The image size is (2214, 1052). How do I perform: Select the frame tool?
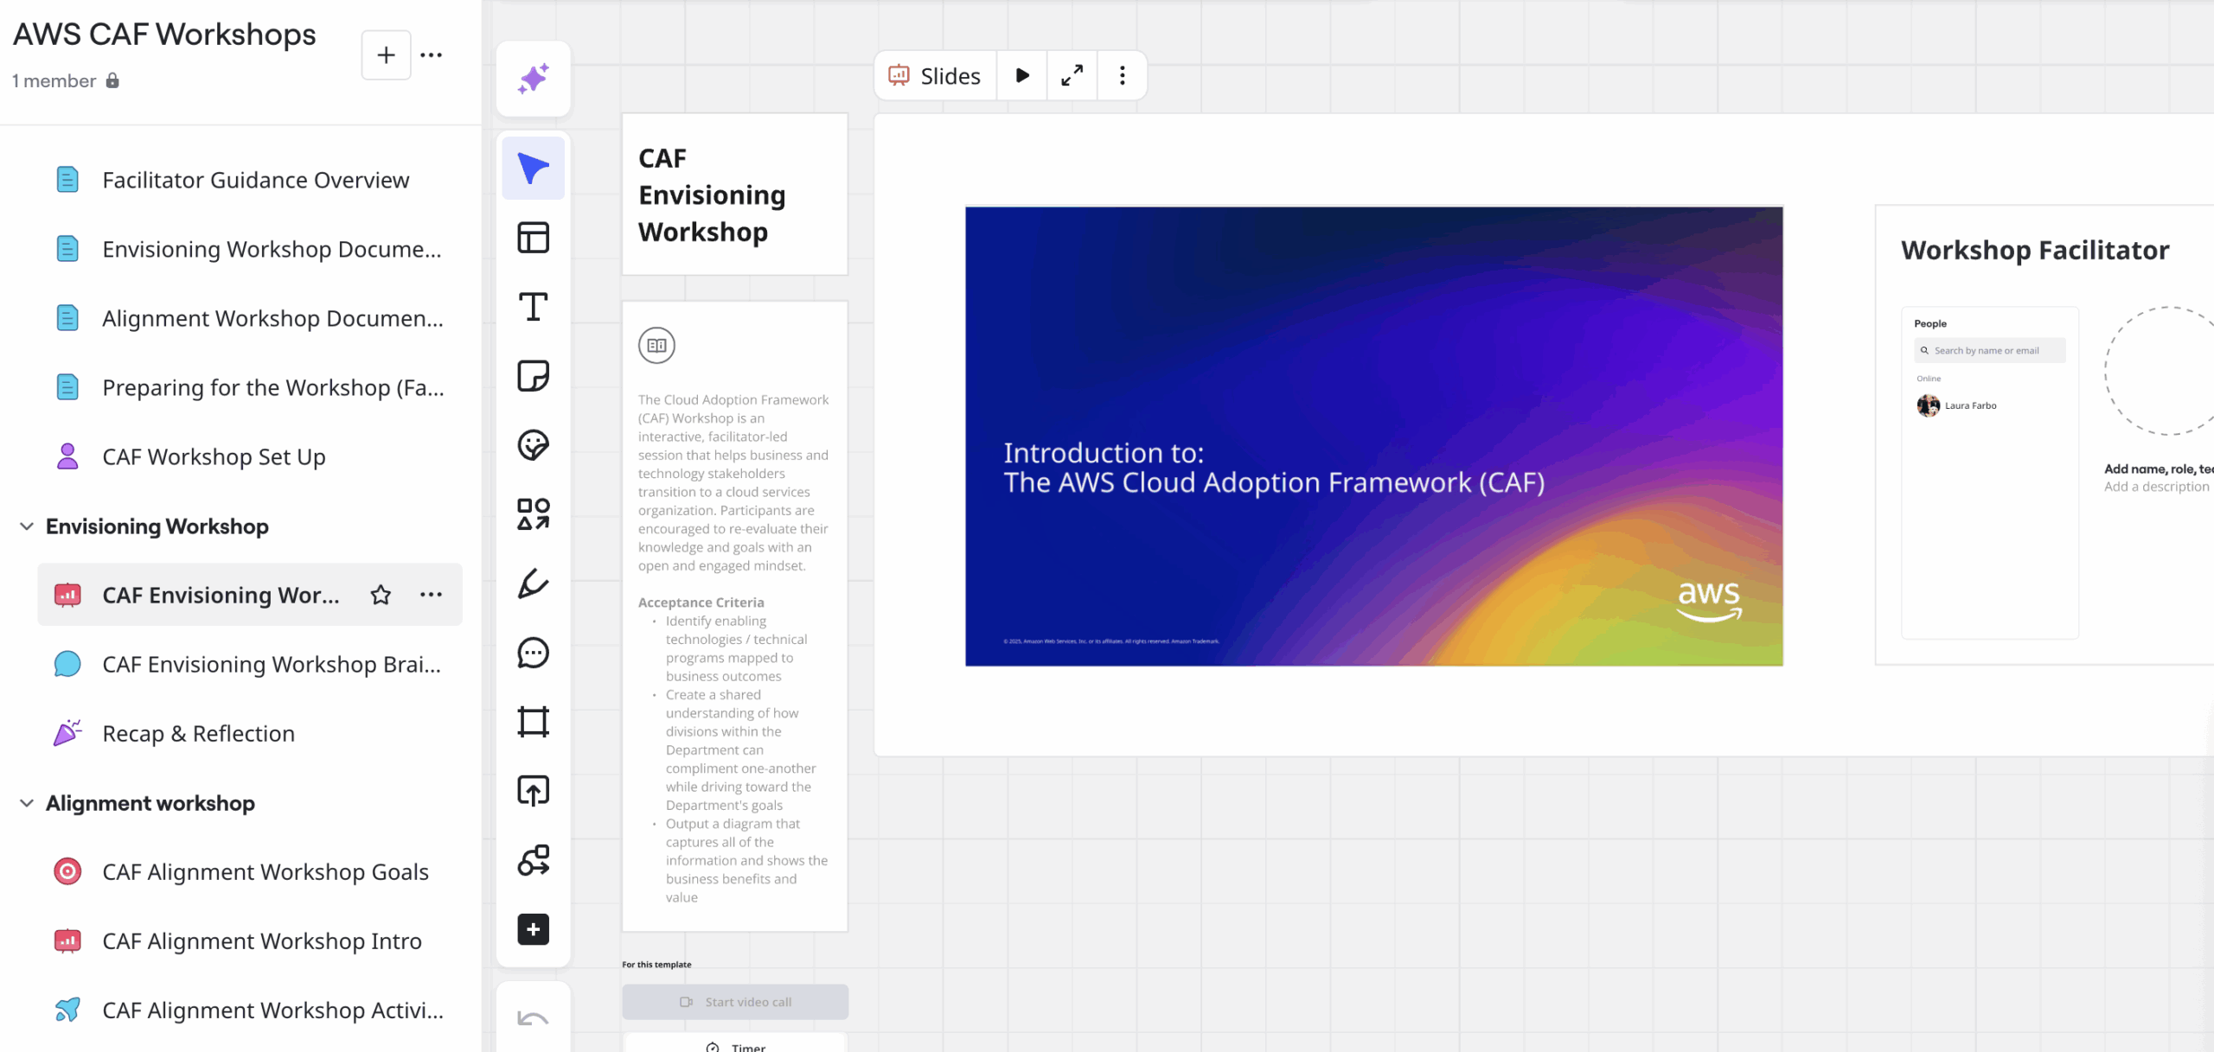tap(533, 722)
